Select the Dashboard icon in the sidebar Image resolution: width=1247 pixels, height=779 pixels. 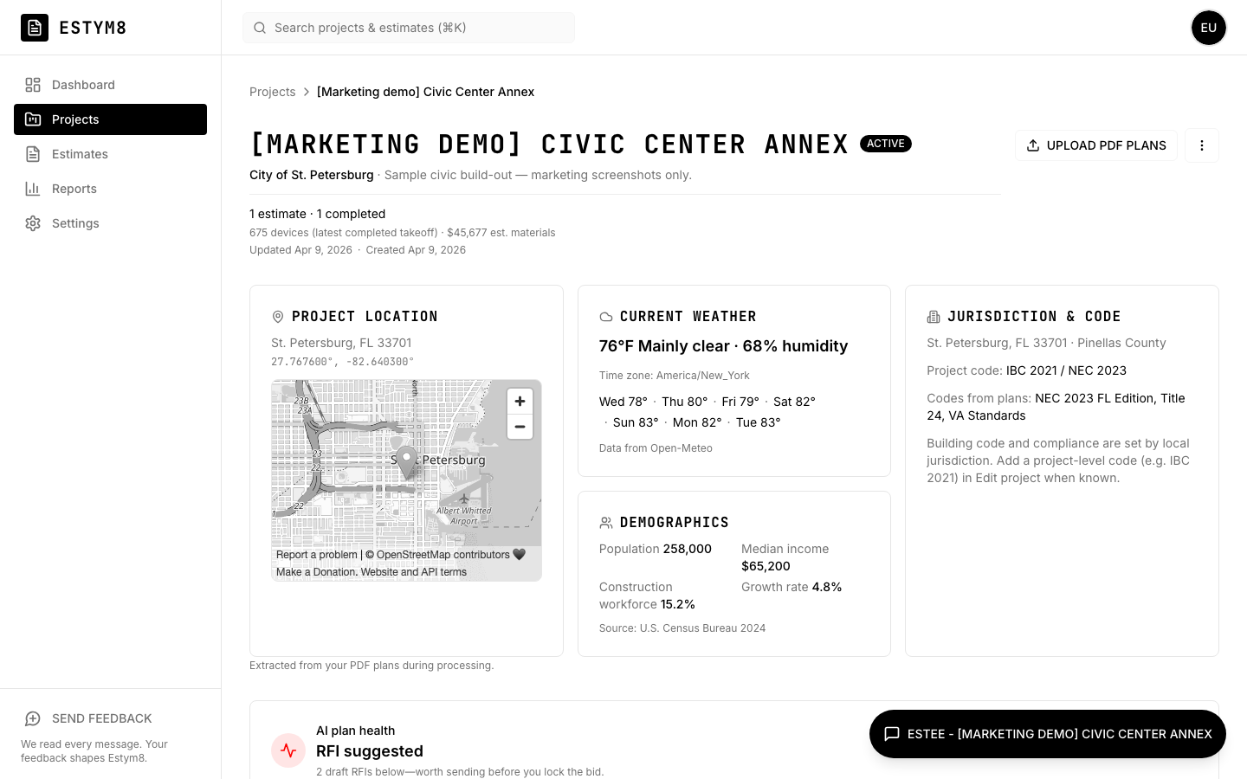pos(33,85)
